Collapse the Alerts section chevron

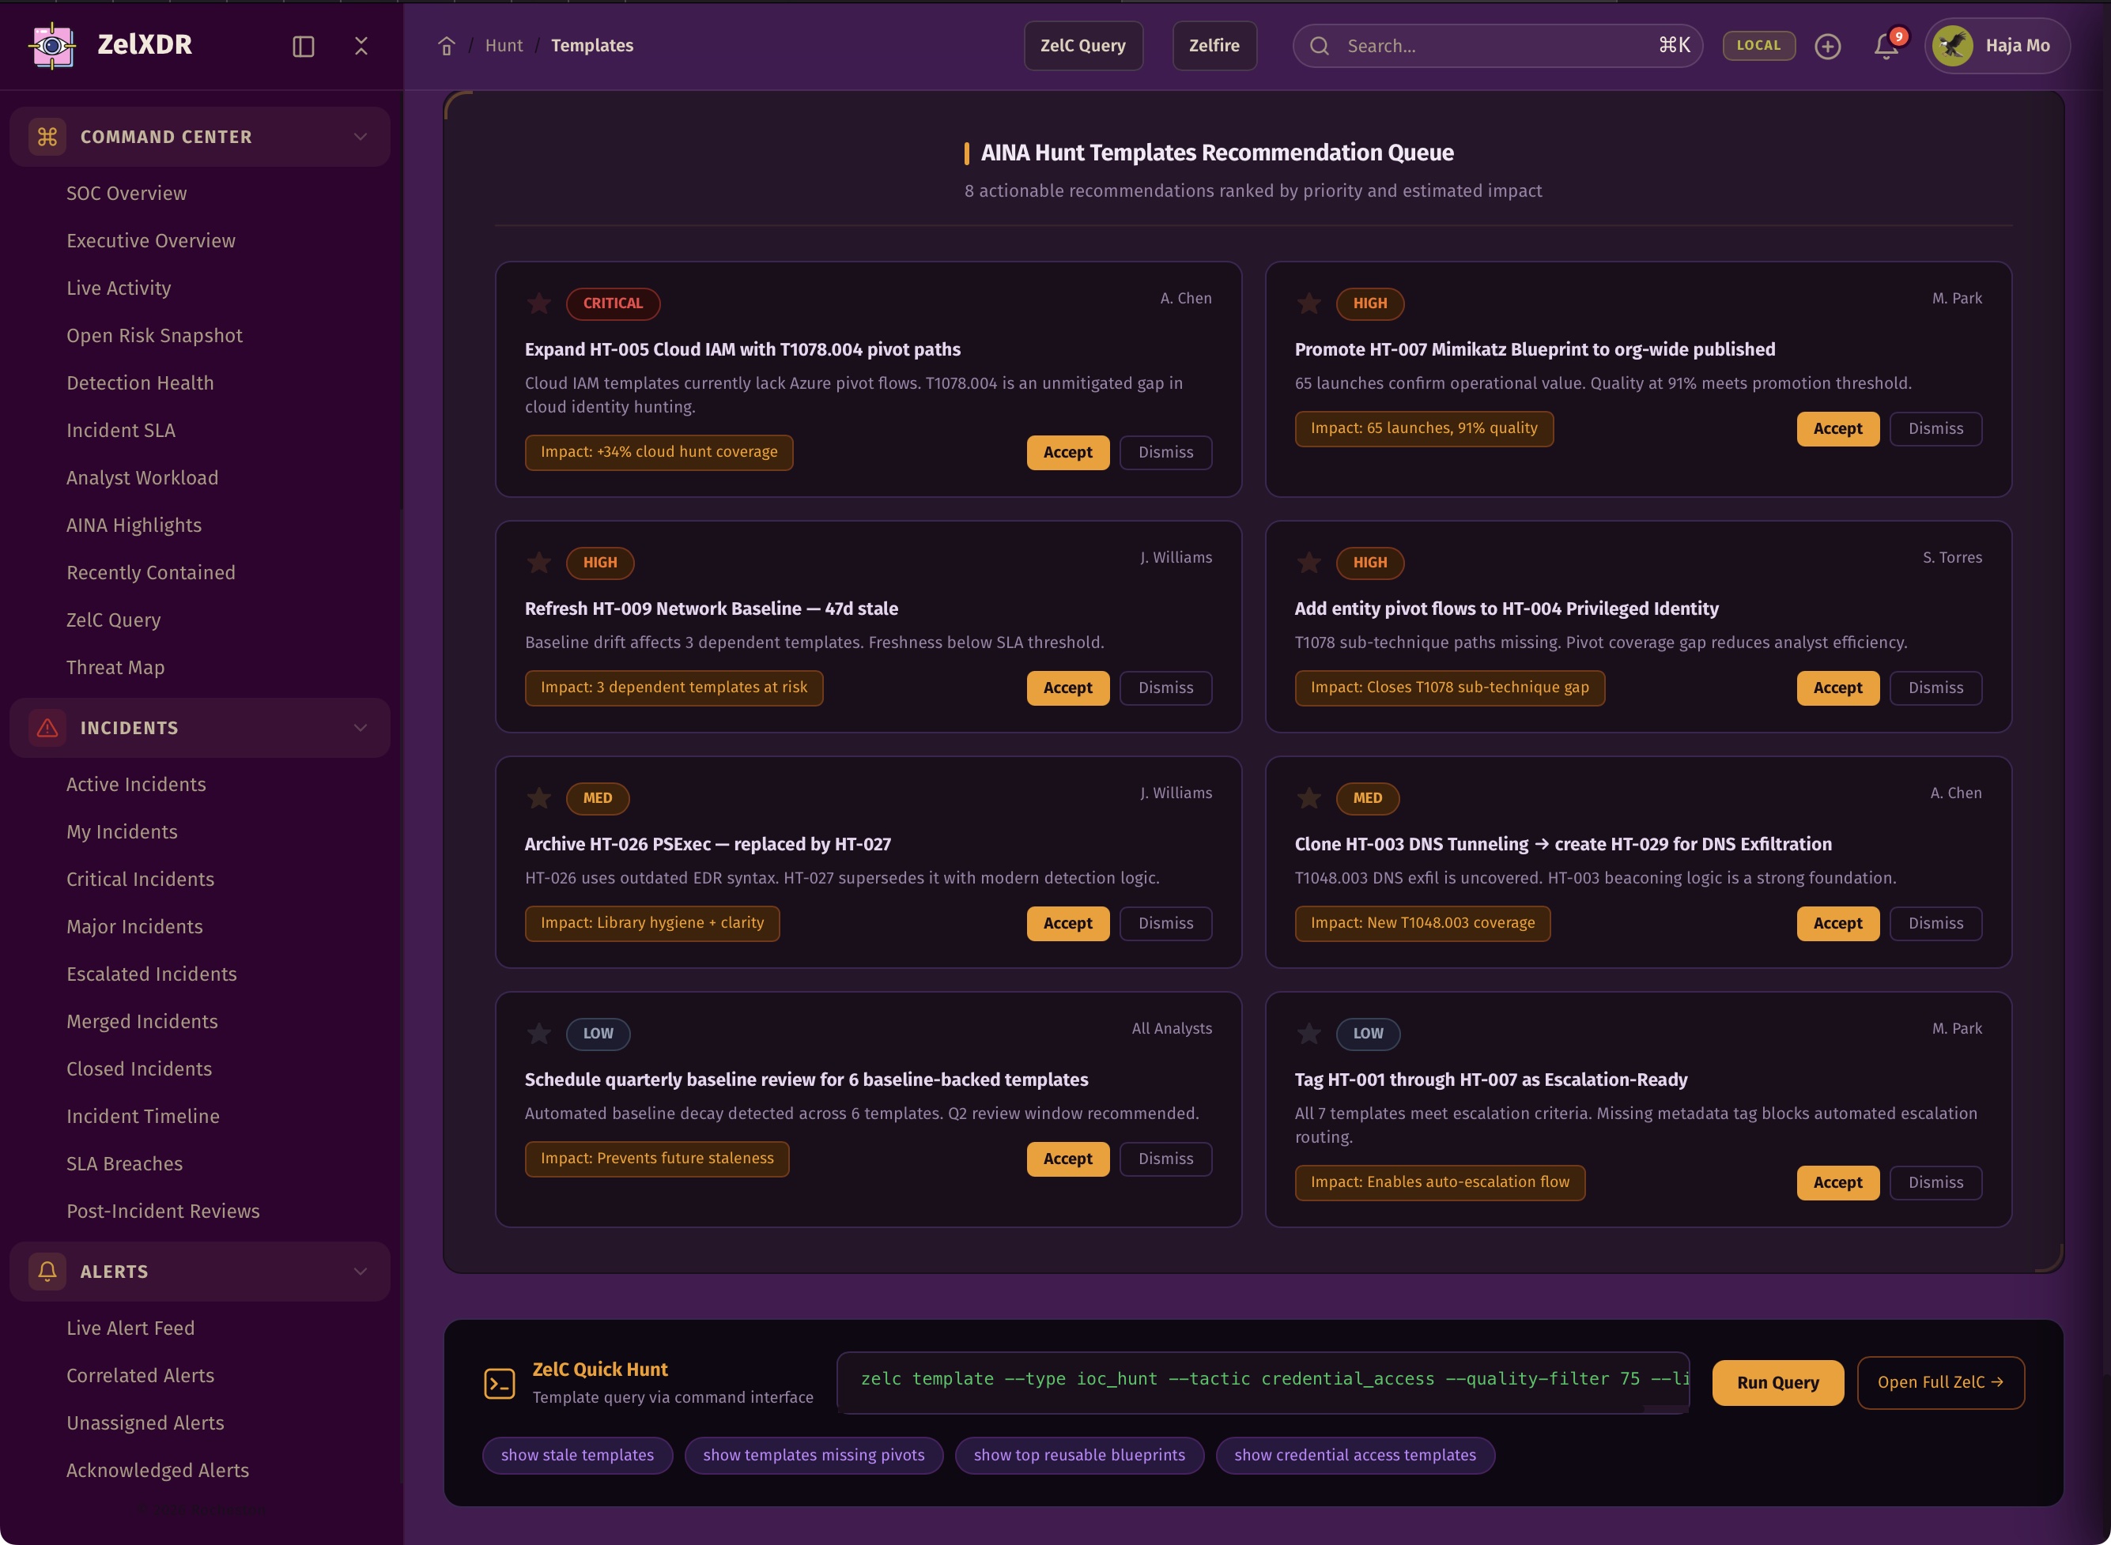pos(361,1271)
